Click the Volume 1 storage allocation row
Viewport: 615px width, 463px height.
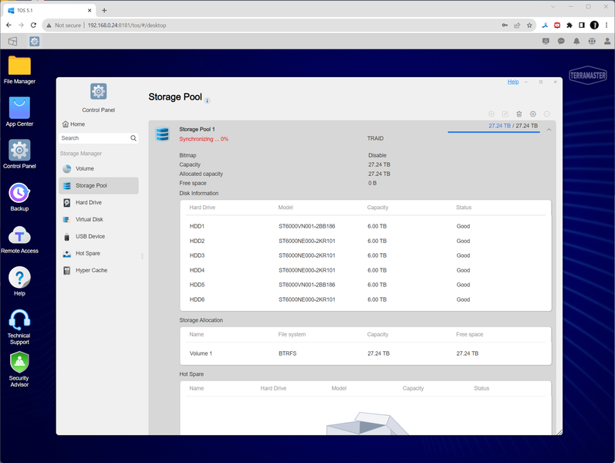pos(366,353)
